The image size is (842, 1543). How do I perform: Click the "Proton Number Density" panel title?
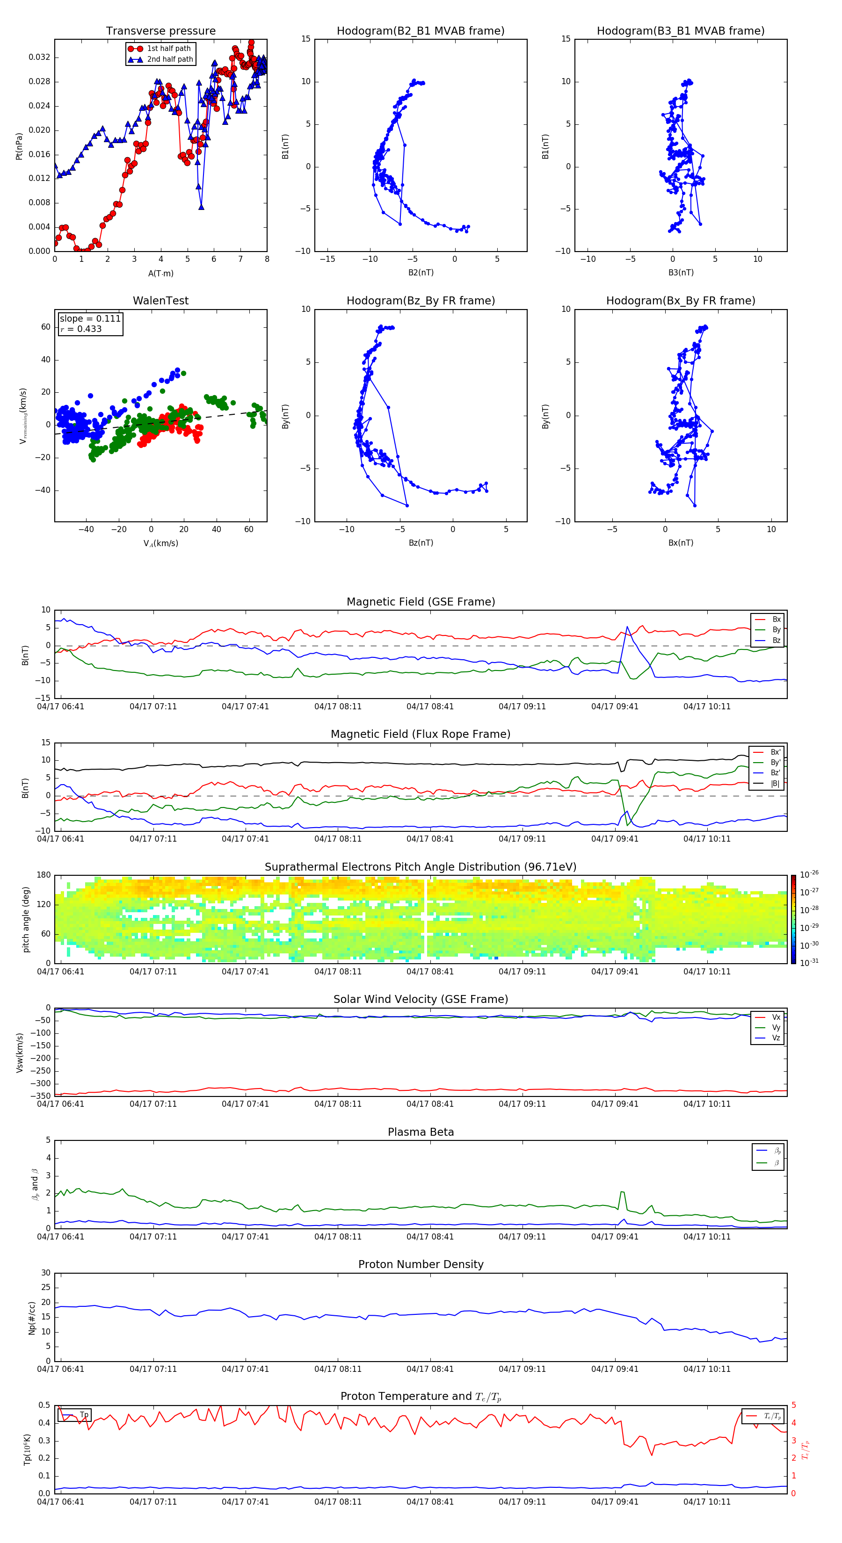pos(421,1264)
